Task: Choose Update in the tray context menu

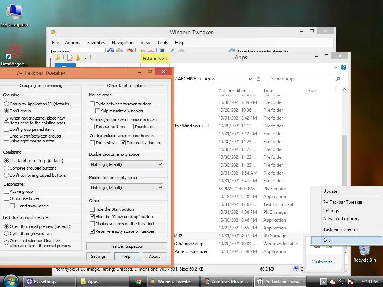Action: pos(346,191)
